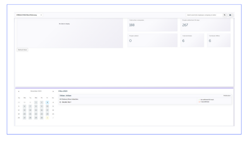Click the confirmed attendee count text

pyautogui.click(x=207, y=100)
